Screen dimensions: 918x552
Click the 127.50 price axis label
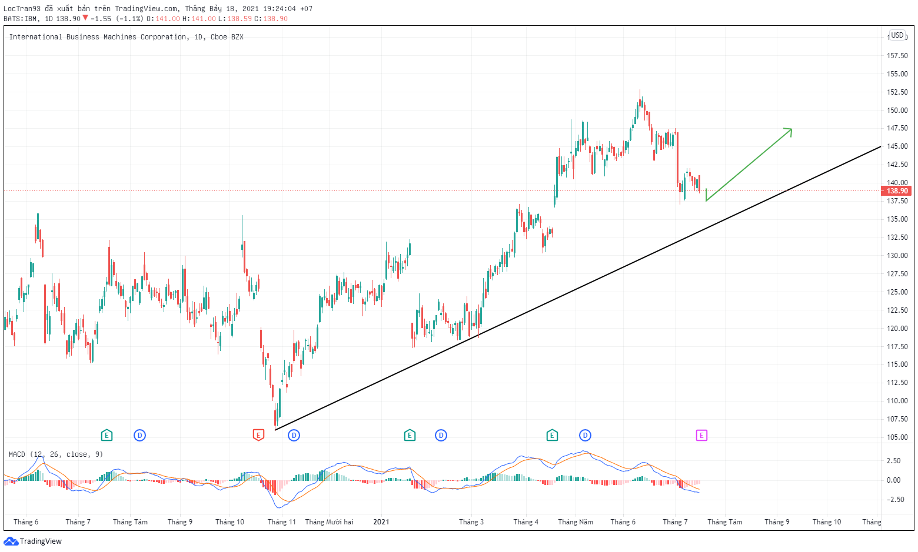click(x=897, y=274)
